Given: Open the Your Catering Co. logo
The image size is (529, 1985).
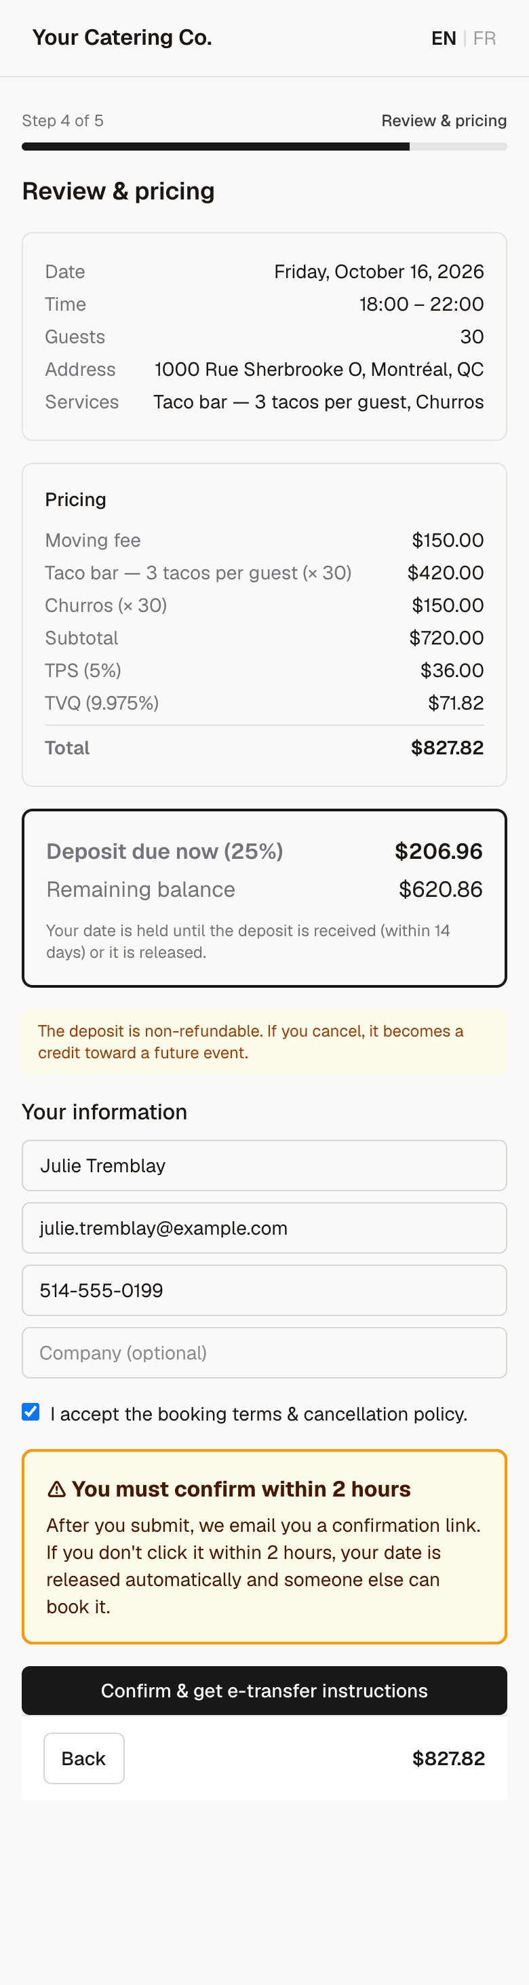Looking at the screenshot, I should (x=121, y=38).
